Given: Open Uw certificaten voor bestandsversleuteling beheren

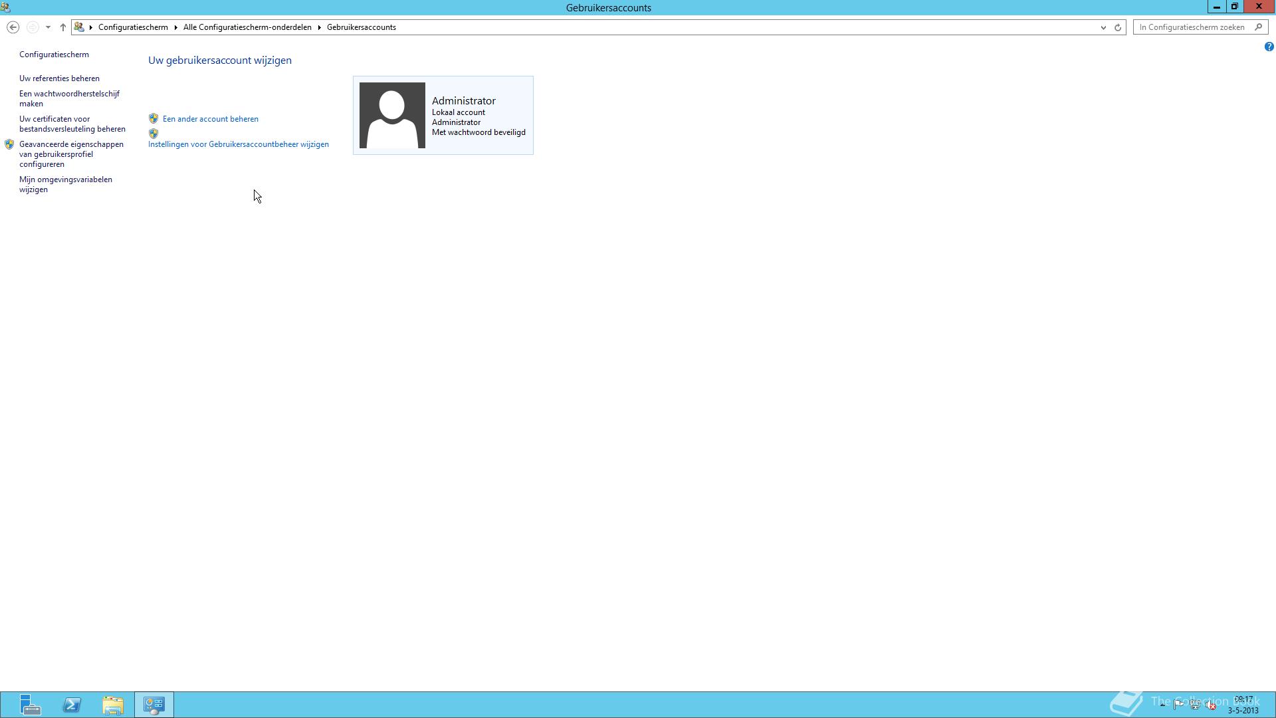Looking at the screenshot, I should (72, 124).
